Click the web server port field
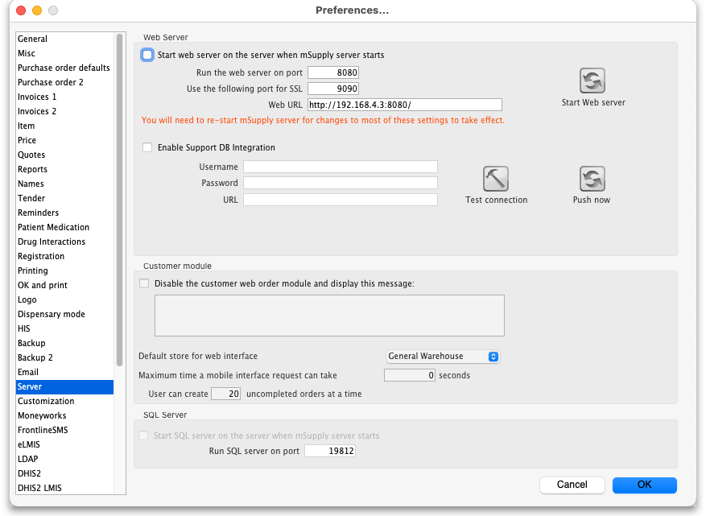The image size is (706, 516). 332,72
